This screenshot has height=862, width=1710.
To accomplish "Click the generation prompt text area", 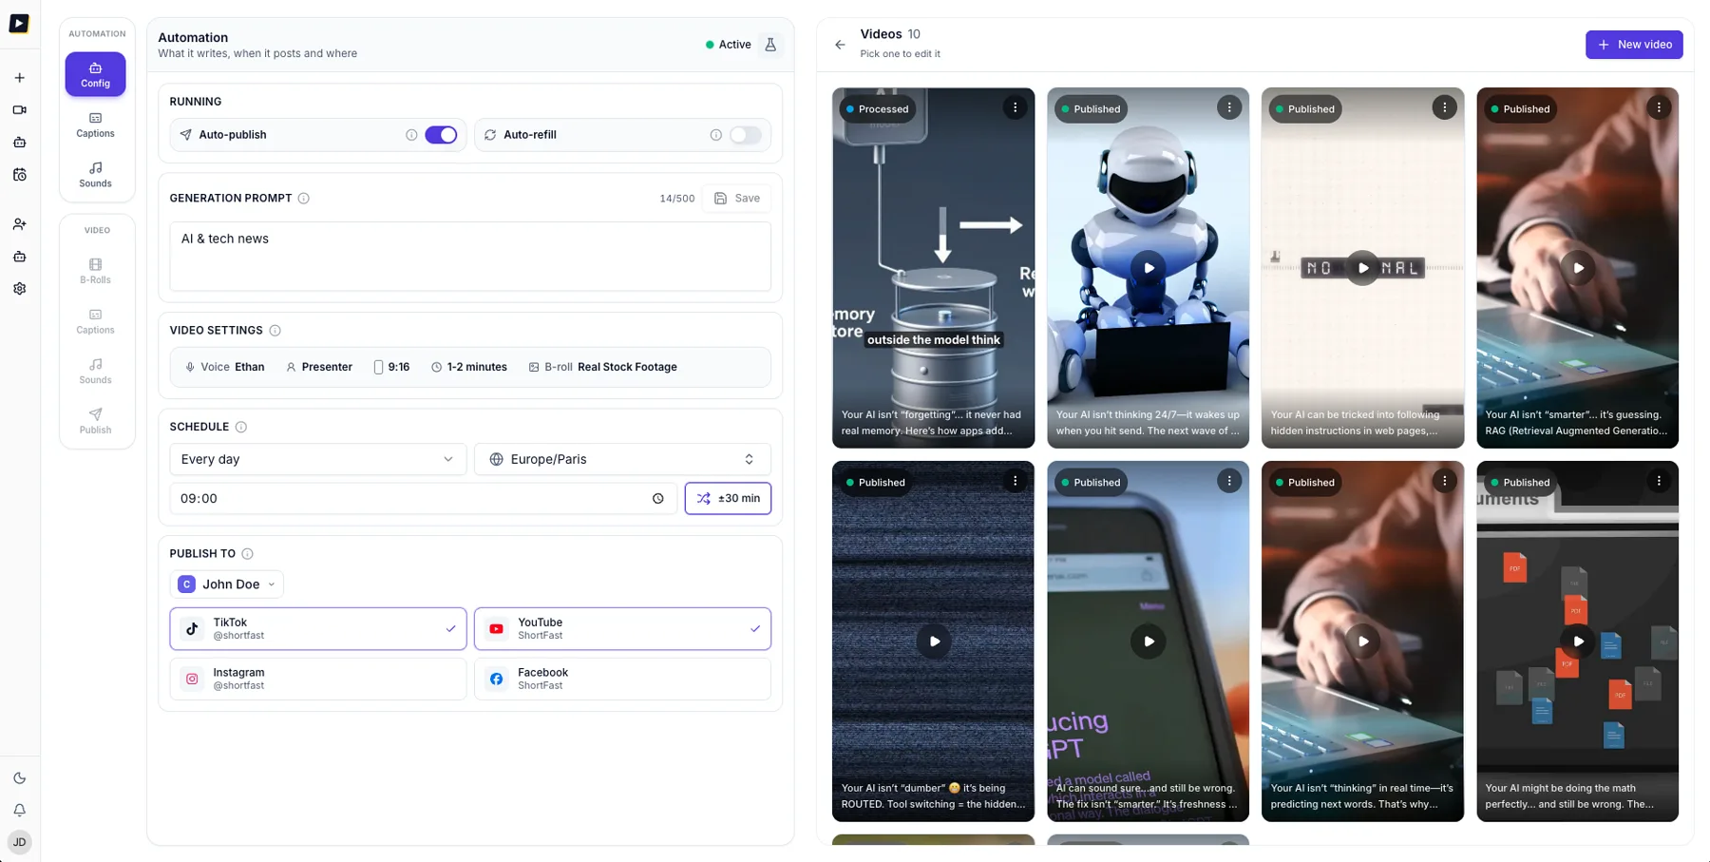I will point(470,257).
